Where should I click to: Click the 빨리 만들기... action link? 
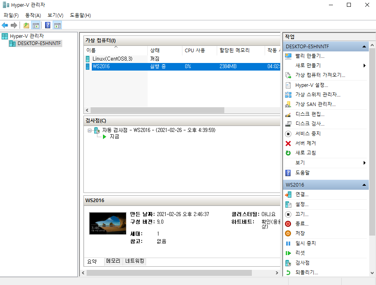tap(310, 56)
